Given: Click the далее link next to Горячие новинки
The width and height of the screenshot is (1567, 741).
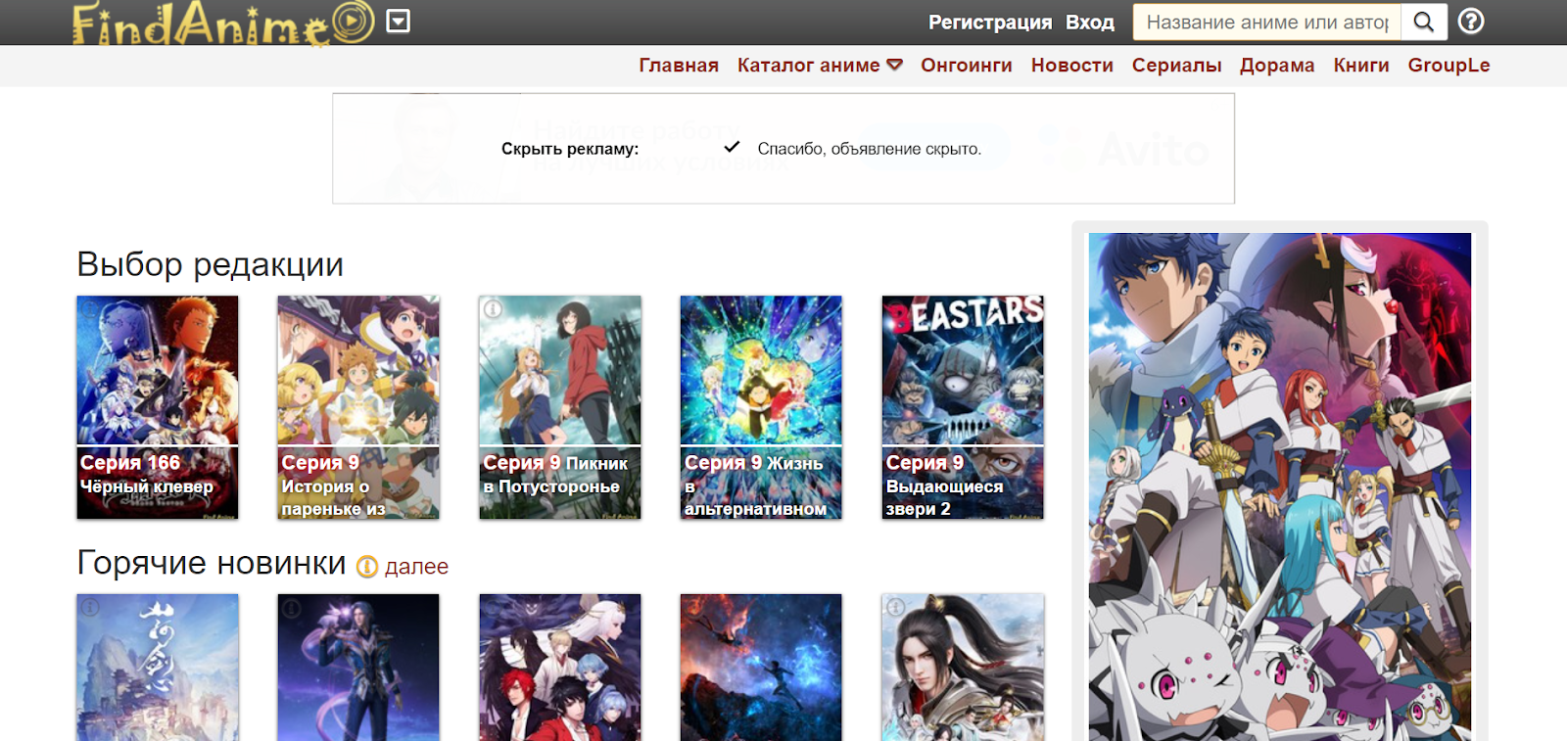Looking at the screenshot, I should coord(416,567).
